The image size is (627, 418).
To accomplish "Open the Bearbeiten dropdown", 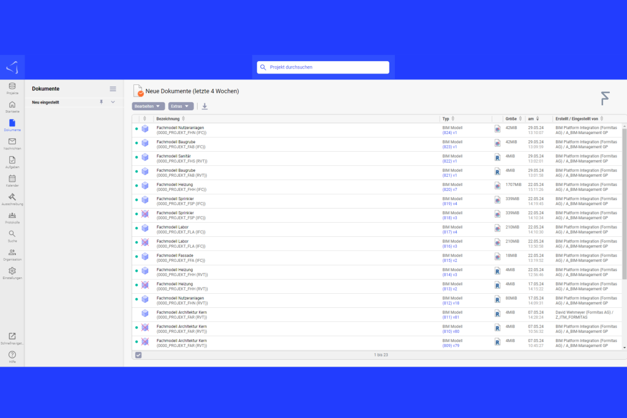I will 148,106.
